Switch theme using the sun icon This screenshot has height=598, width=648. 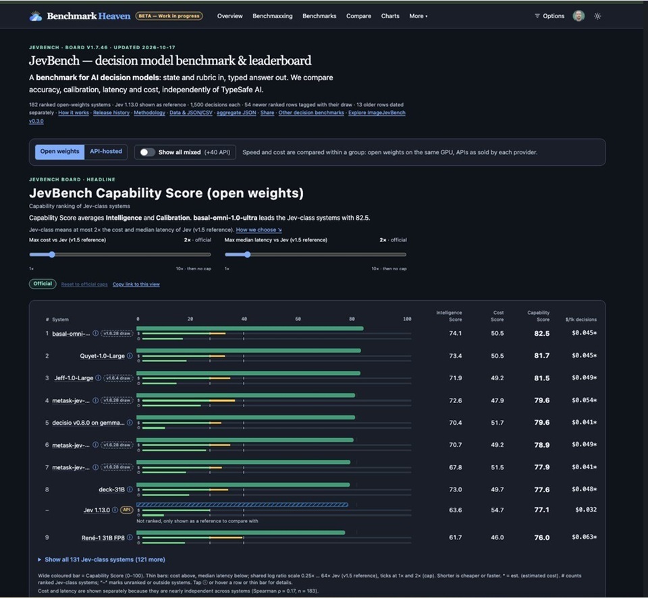(597, 16)
